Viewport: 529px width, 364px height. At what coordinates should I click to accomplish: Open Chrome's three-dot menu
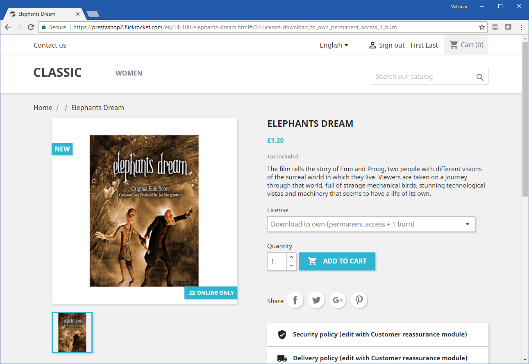click(521, 27)
